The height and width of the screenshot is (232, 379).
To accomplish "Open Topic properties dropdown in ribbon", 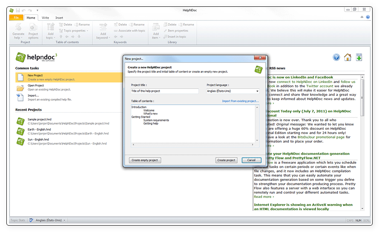I will [74, 31].
